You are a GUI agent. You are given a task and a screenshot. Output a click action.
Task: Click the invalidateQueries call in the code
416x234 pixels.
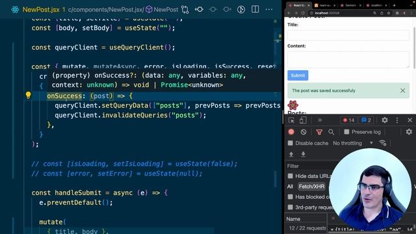[x=135, y=115]
